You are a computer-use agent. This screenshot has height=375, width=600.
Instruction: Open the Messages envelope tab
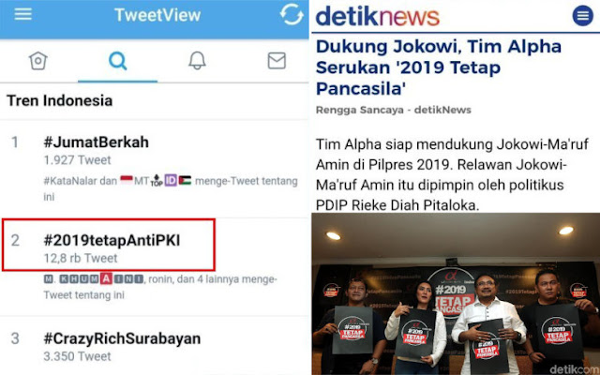click(277, 61)
